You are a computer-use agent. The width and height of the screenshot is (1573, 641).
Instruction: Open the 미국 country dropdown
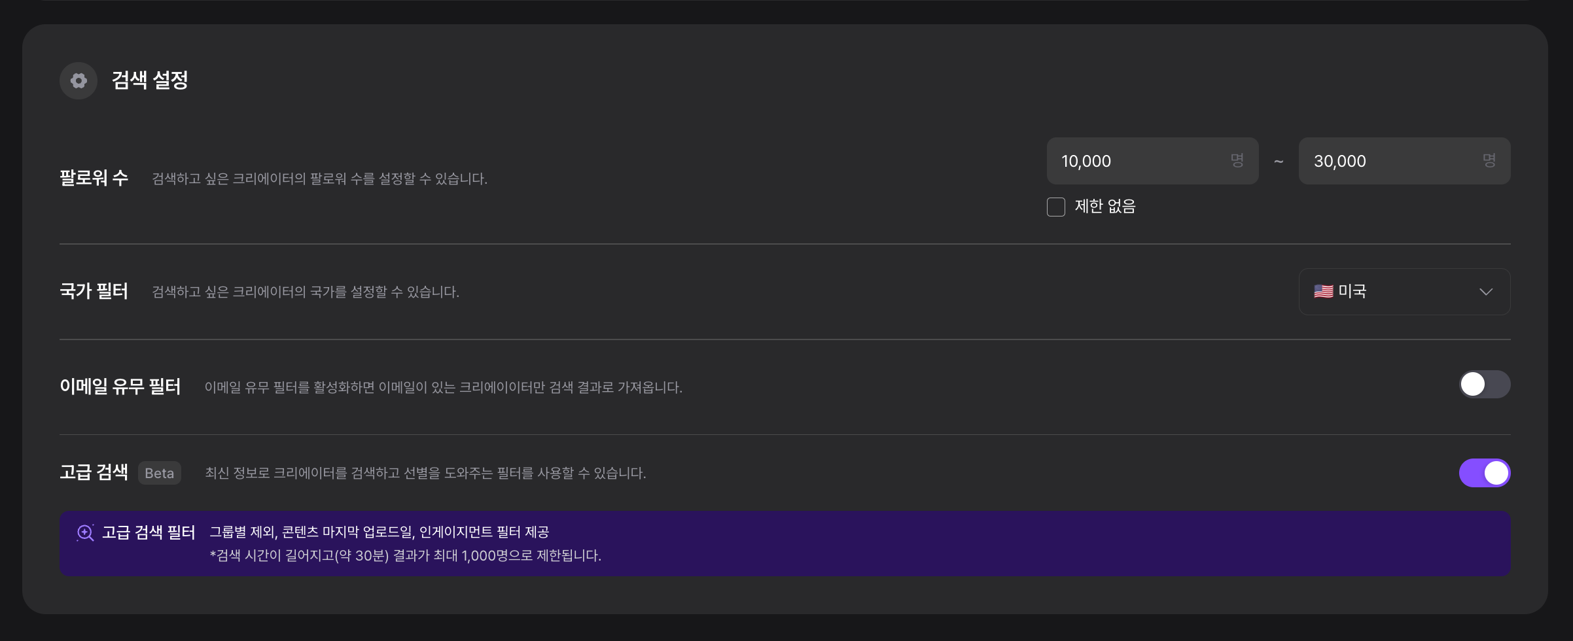1404,292
